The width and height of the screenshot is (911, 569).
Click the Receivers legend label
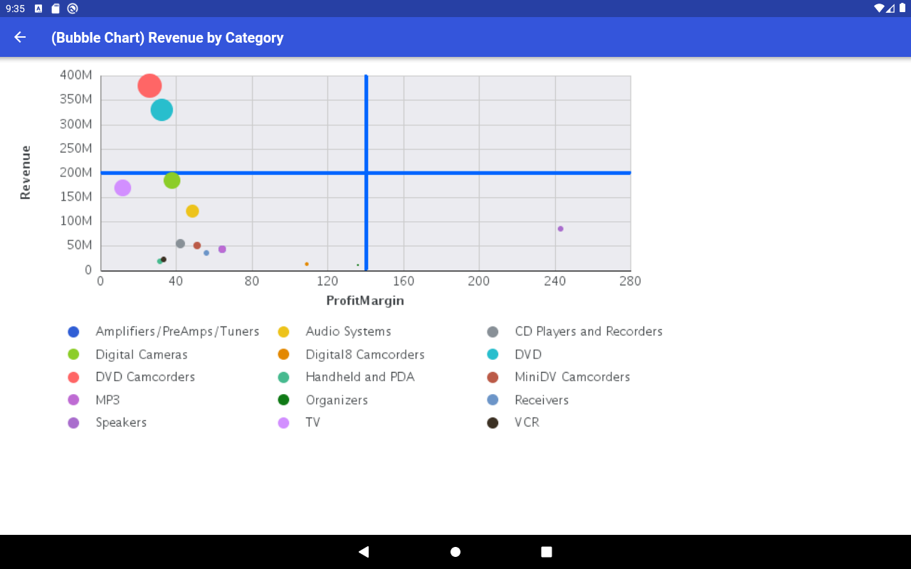(542, 400)
